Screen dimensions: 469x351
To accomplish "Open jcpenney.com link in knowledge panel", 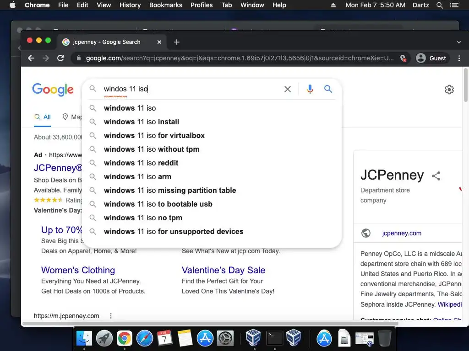I will 402,233.
